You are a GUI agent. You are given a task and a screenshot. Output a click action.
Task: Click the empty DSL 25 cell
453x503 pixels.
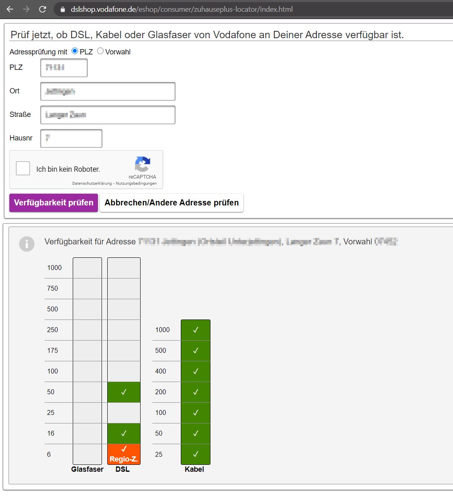(x=124, y=413)
